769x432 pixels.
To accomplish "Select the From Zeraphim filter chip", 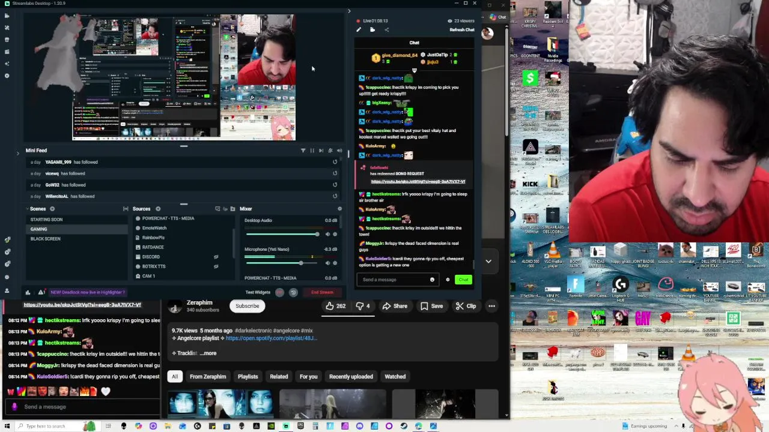I will pyautogui.click(x=208, y=377).
